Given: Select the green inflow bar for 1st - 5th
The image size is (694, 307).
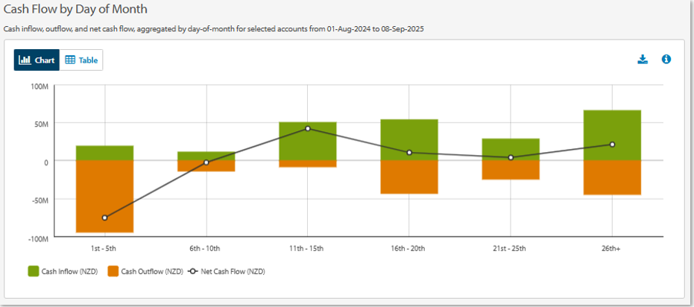Looking at the screenshot, I should 104,153.
